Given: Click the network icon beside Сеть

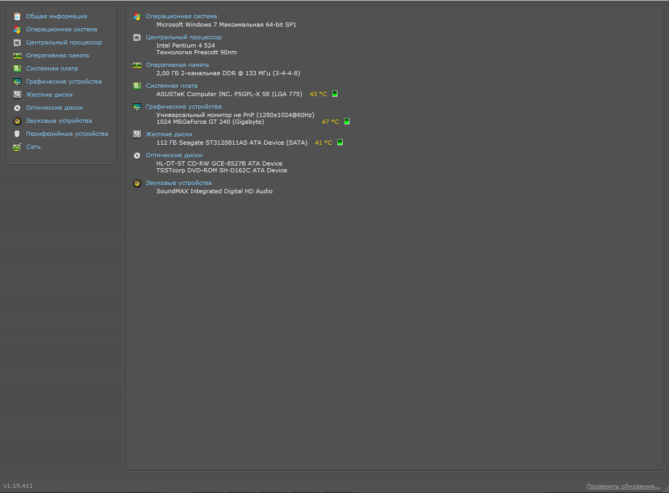Looking at the screenshot, I should click(x=17, y=147).
